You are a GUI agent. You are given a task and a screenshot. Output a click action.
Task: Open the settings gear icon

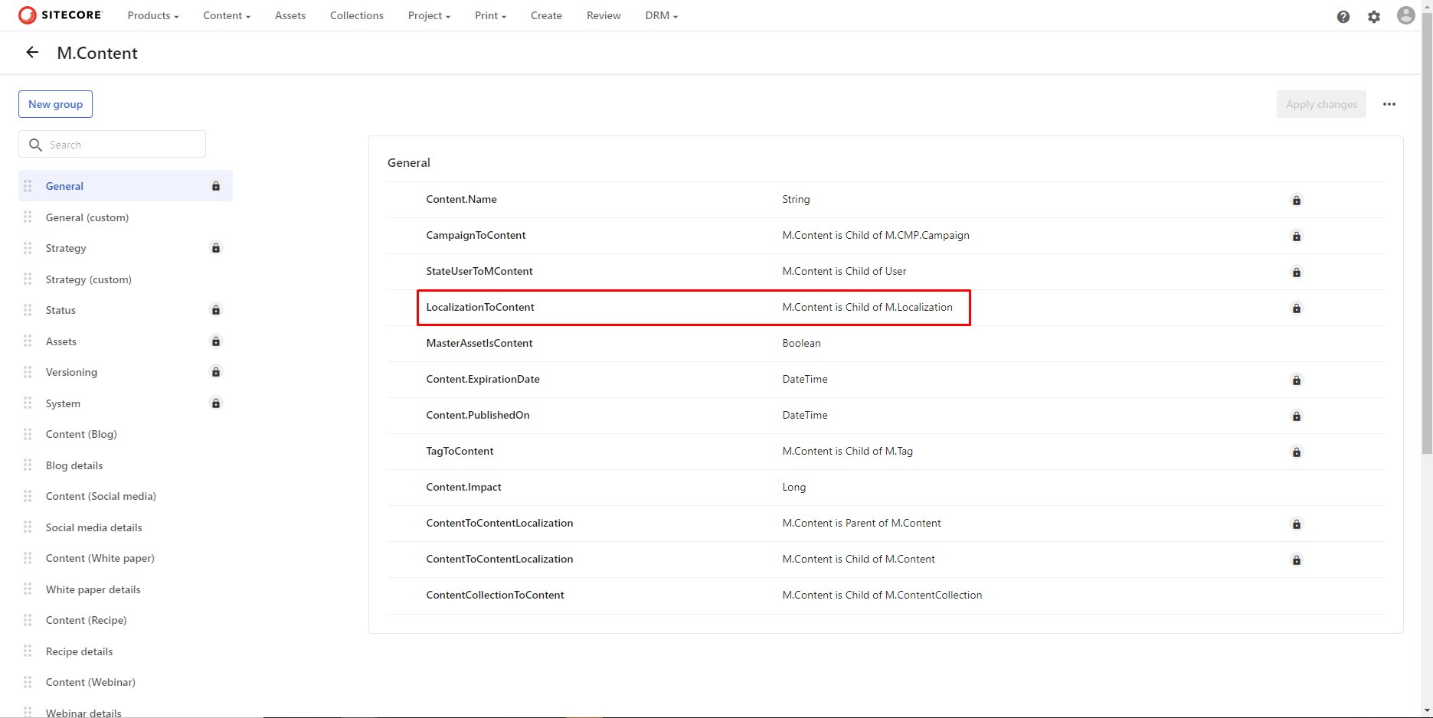click(1374, 17)
